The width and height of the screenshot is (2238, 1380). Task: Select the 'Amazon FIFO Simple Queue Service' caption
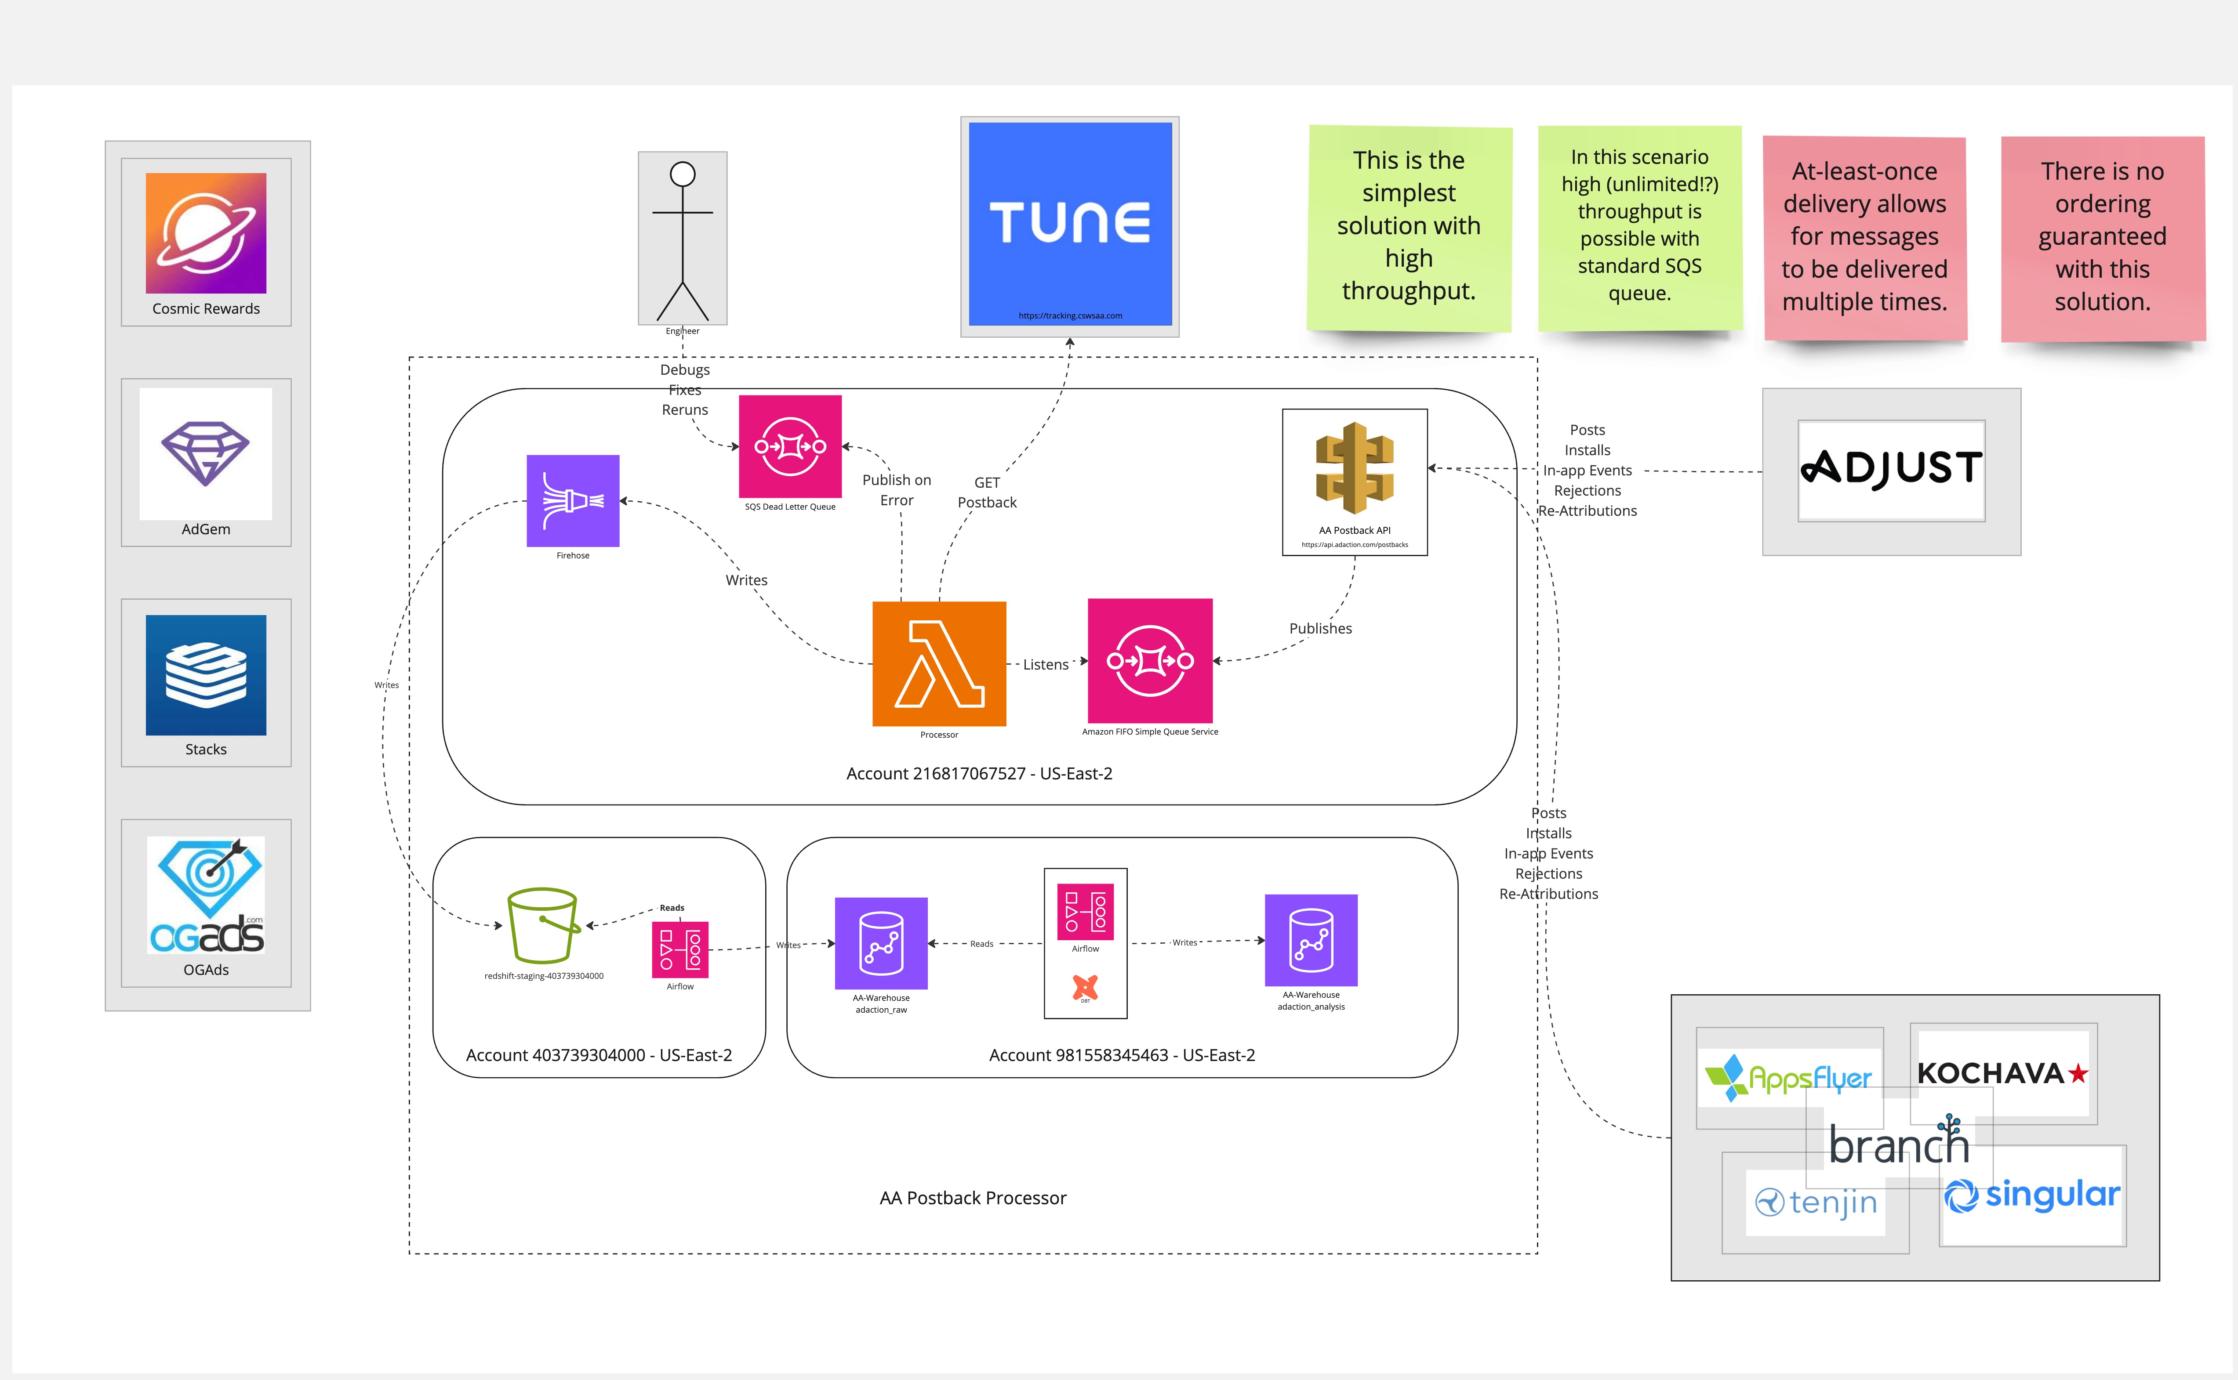pos(1150,732)
